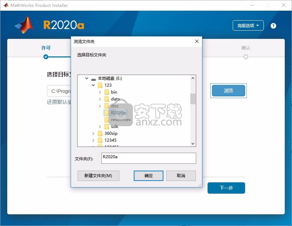This screenshot has height=226, width=292.
Task: Select the resources folder icon
Action: pos(107,120)
